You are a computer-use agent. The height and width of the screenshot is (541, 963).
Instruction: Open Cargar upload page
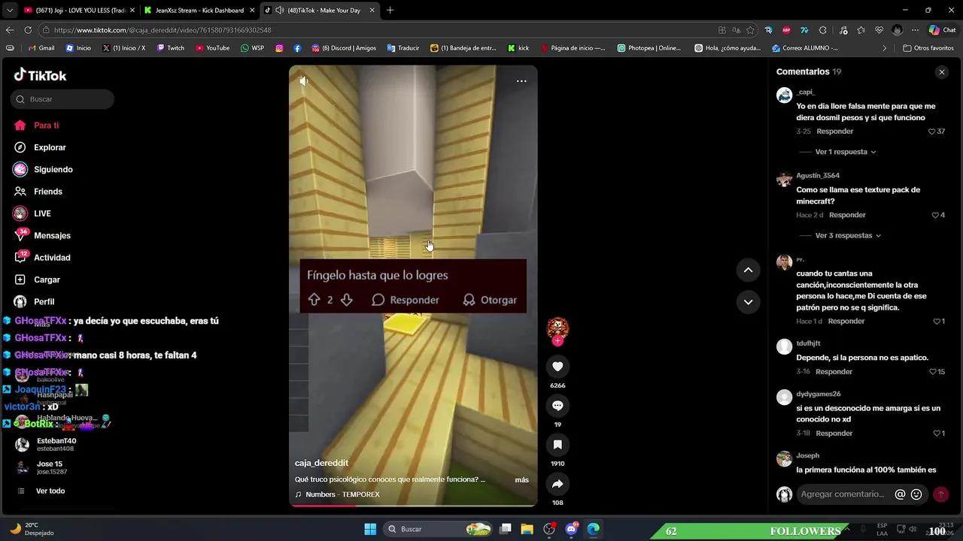point(47,280)
